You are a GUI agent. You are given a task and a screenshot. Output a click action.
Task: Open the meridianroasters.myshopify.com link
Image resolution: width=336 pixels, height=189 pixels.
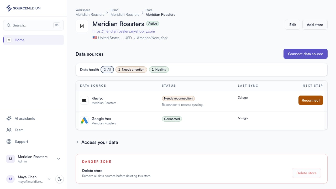124,31
